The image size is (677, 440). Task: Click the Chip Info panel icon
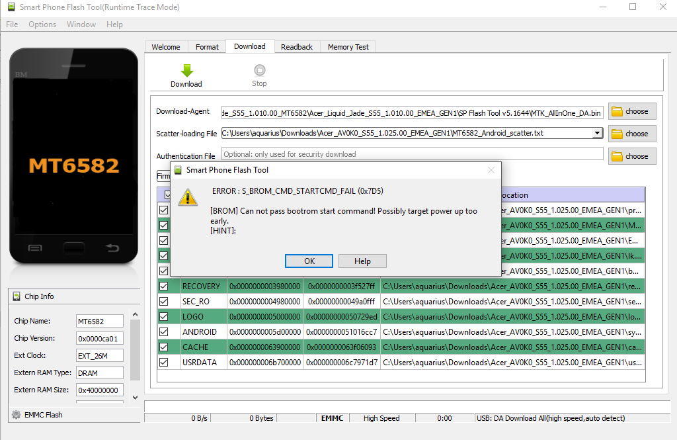pos(17,296)
